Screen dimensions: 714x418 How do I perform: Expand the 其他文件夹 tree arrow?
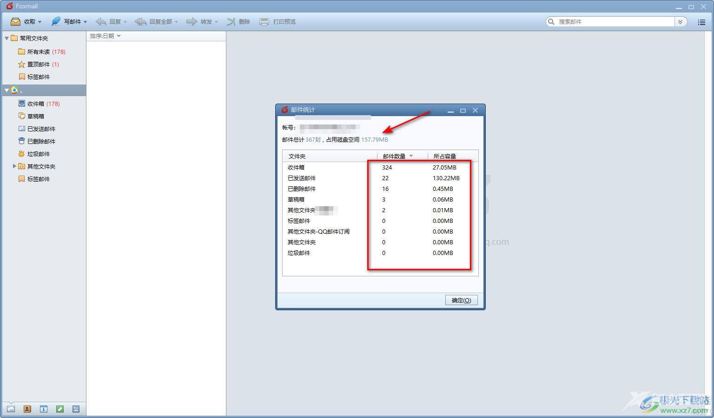click(14, 166)
